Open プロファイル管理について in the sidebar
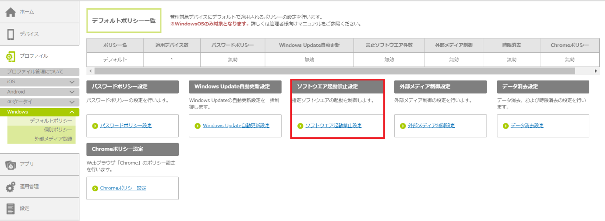The width and height of the screenshot is (605, 221). tap(35, 72)
